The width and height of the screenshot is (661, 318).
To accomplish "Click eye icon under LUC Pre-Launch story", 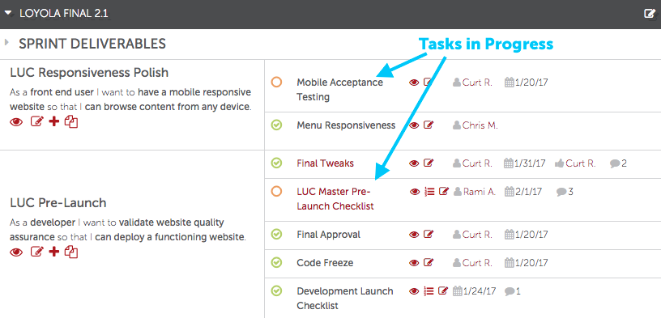I will point(16,252).
